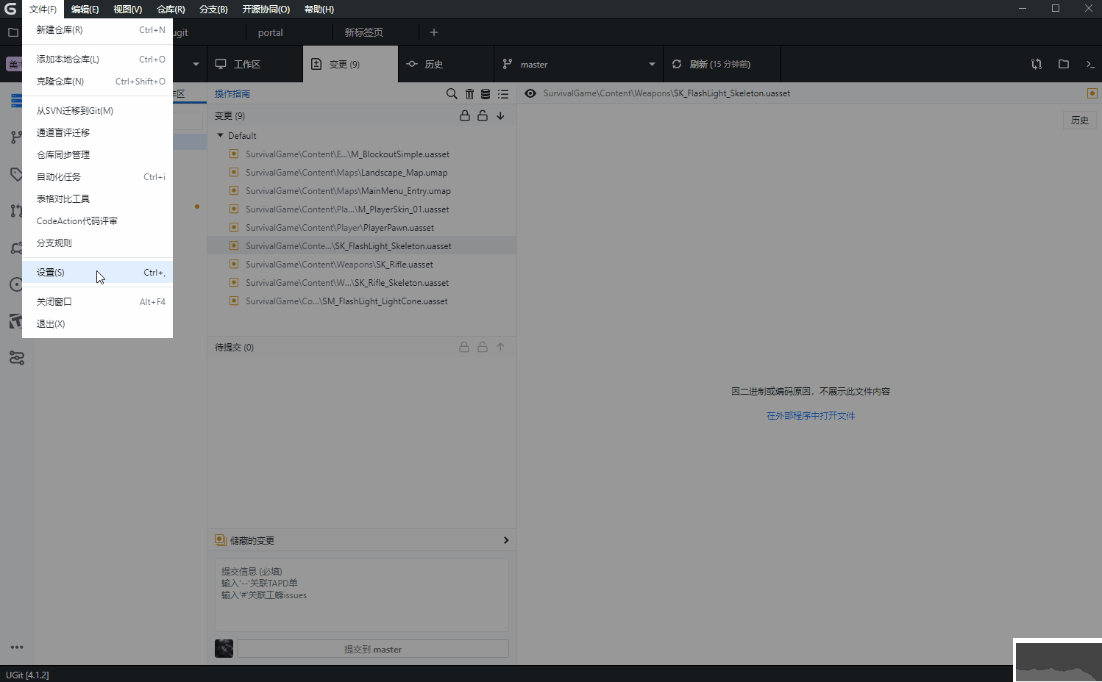Click the stage-all down arrow icon
1102x682 pixels.
[x=500, y=116]
